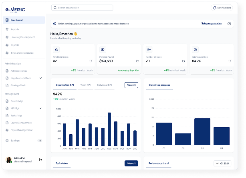Dismiss the setup organization banner
This screenshot has height=178, width=246.
coord(229,24)
